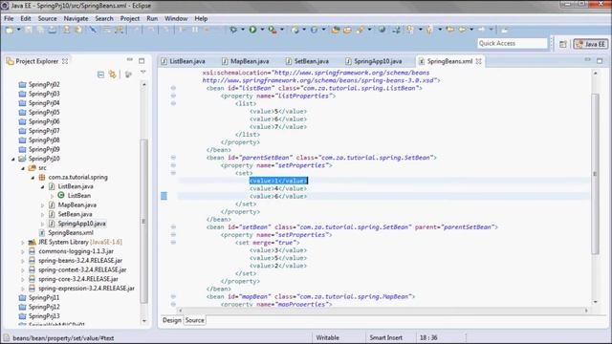Open the internal web browser globe icon
The height and width of the screenshot is (344, 612).
[382, 30]
